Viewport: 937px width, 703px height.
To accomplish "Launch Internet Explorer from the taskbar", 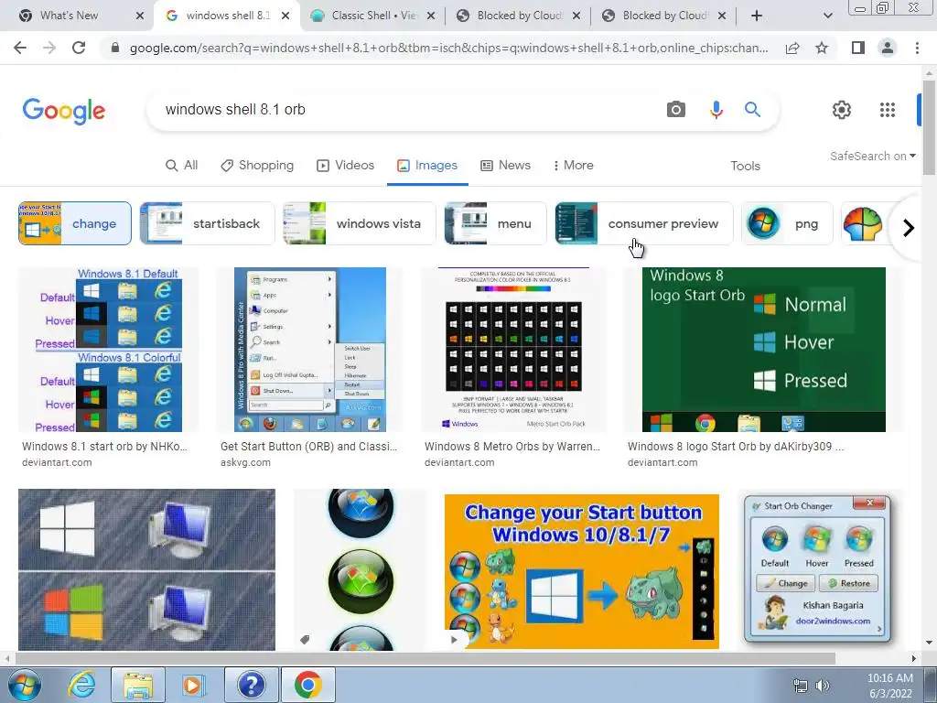I will pyautogui.click(x=81, y=685).
